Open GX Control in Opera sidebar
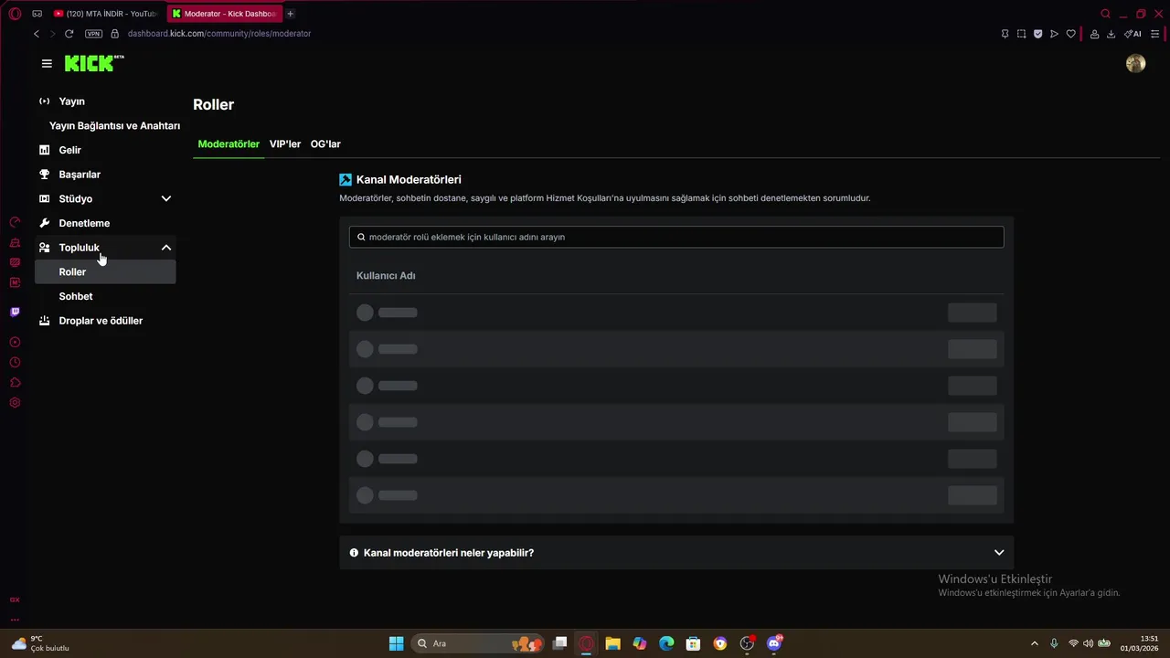 (15, 222)
